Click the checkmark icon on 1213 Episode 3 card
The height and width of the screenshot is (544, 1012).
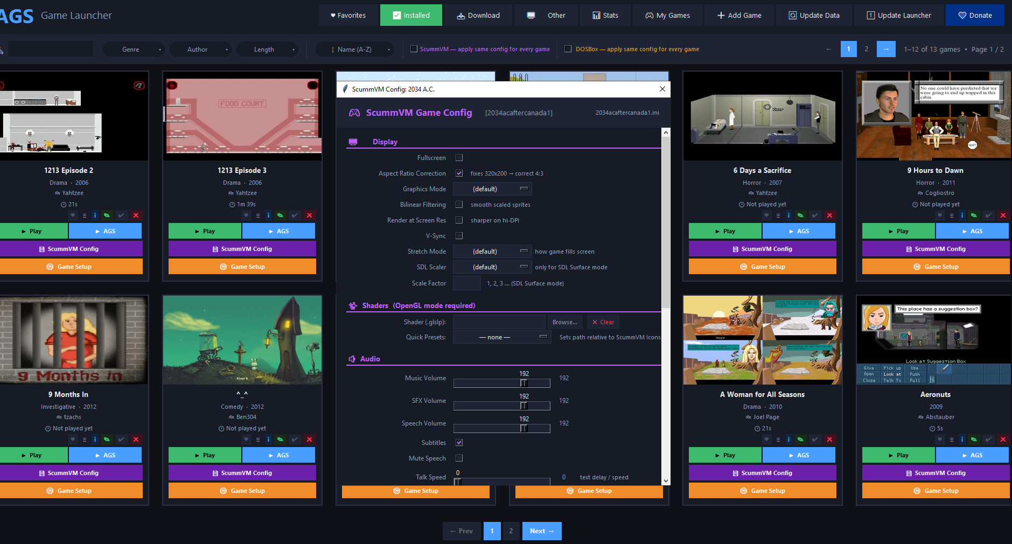(x=295, y=215)
